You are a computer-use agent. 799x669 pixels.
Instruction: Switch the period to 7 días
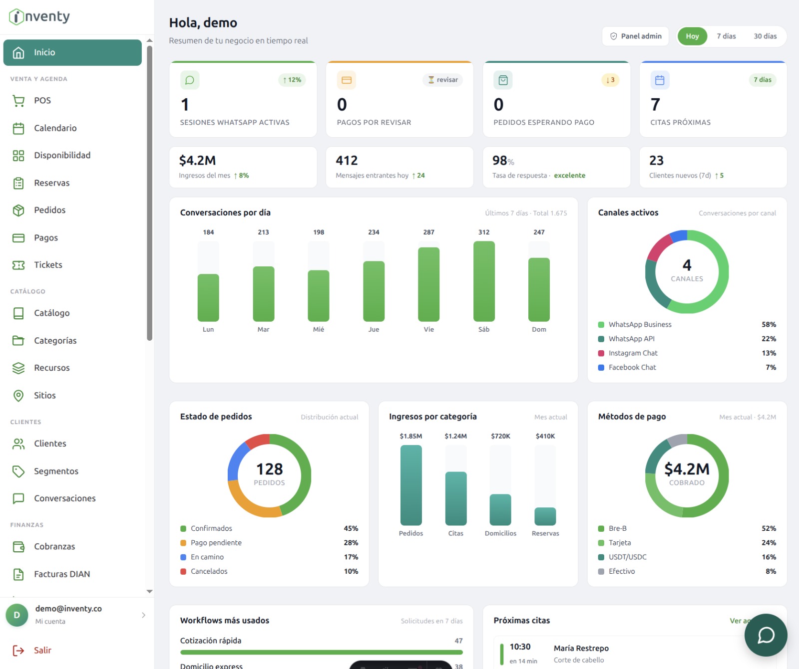pos(726,36)
